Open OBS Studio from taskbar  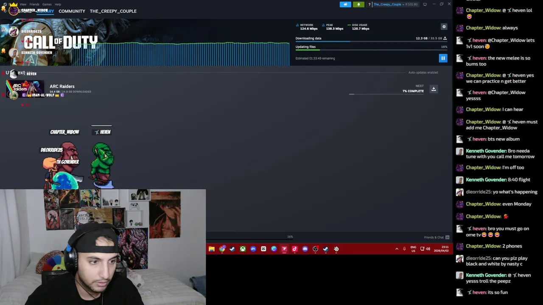[x=315, y=249]
